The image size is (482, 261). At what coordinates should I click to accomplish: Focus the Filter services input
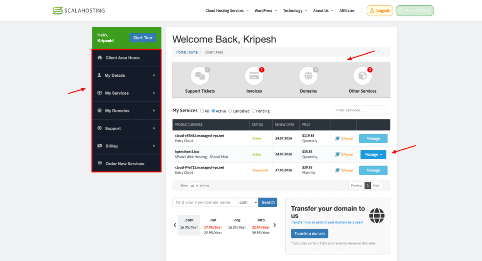pos(360,110)
